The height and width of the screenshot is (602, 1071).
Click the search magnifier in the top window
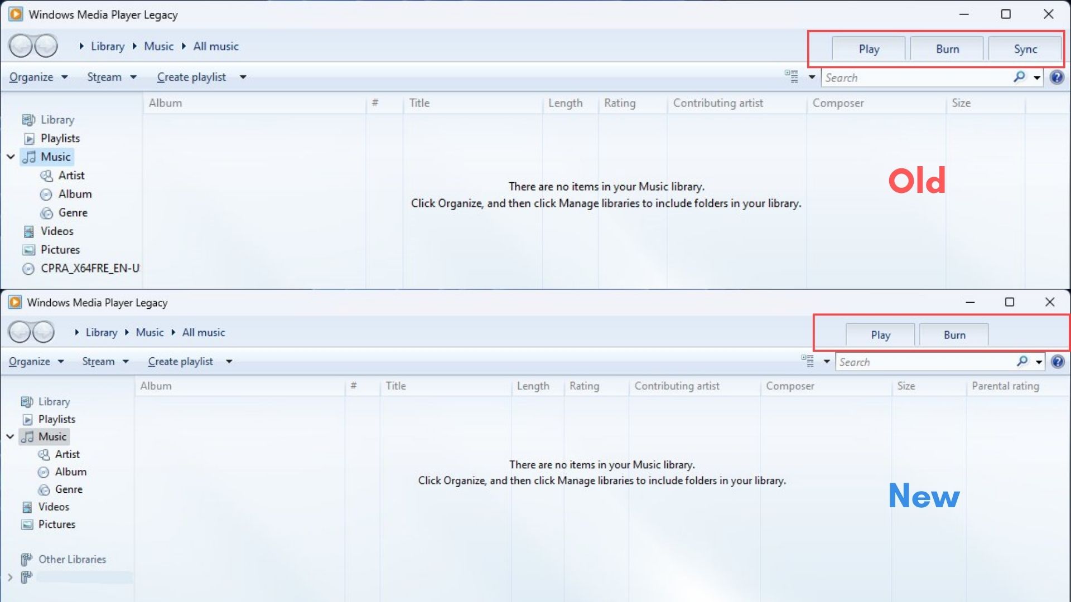click(1019, 77)
